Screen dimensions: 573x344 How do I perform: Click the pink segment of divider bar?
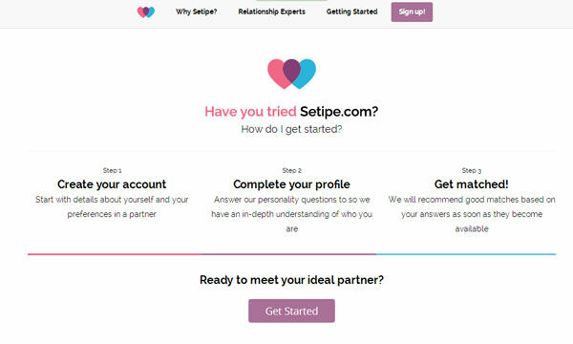[116, 254]
